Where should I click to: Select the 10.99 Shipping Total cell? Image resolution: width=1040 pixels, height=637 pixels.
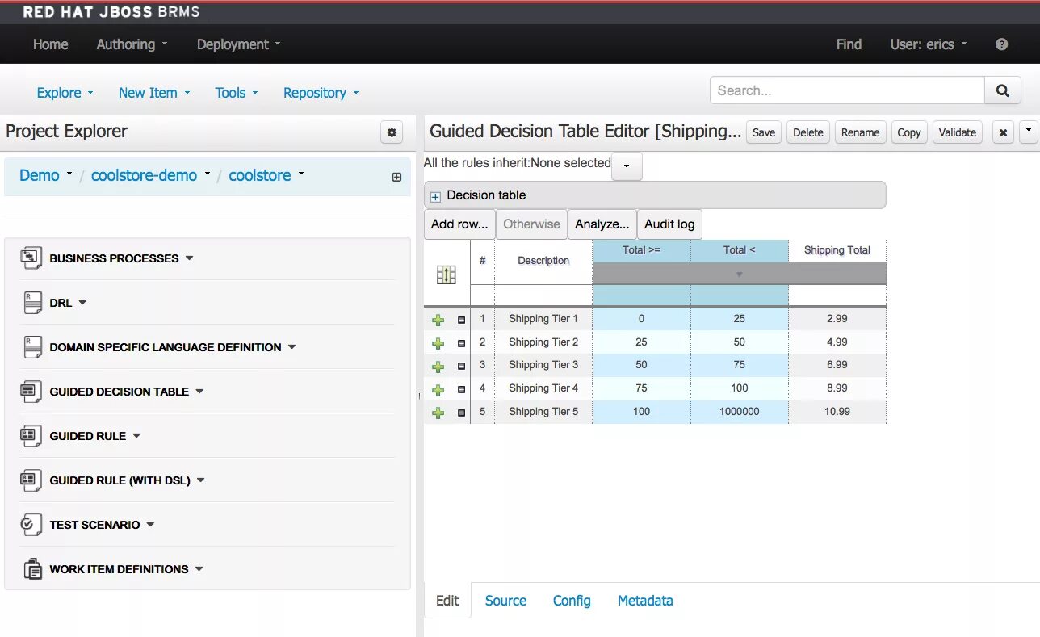(x=837, y=412)
